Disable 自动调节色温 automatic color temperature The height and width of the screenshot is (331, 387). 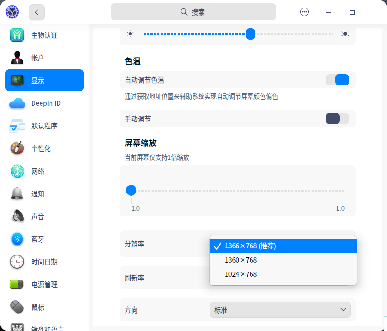(337, 80)
